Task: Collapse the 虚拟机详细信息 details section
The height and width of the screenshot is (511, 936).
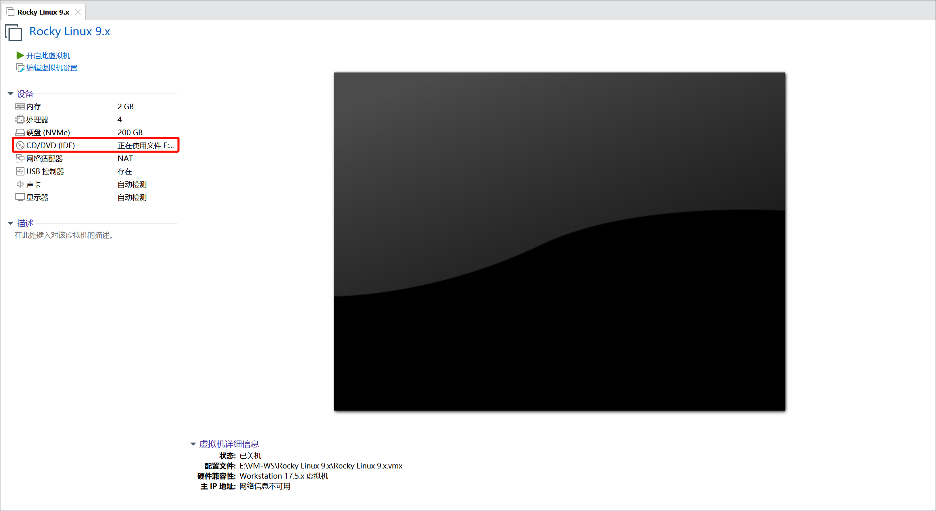Action: (193, 444)
